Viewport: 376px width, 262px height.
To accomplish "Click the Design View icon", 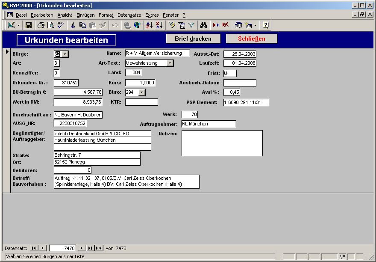I will pyautogui.click(x=11, y=25).
